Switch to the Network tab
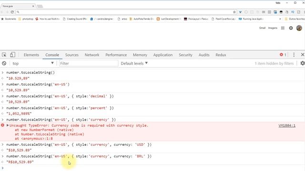This screenshot has width=305, height=171. (92, 55)
